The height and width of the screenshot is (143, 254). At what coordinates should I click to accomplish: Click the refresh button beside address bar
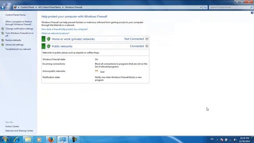205,7
